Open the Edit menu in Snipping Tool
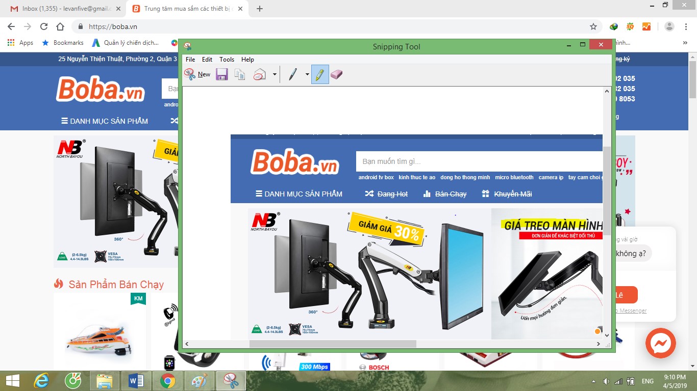697x391 pixels. (207, 60)
